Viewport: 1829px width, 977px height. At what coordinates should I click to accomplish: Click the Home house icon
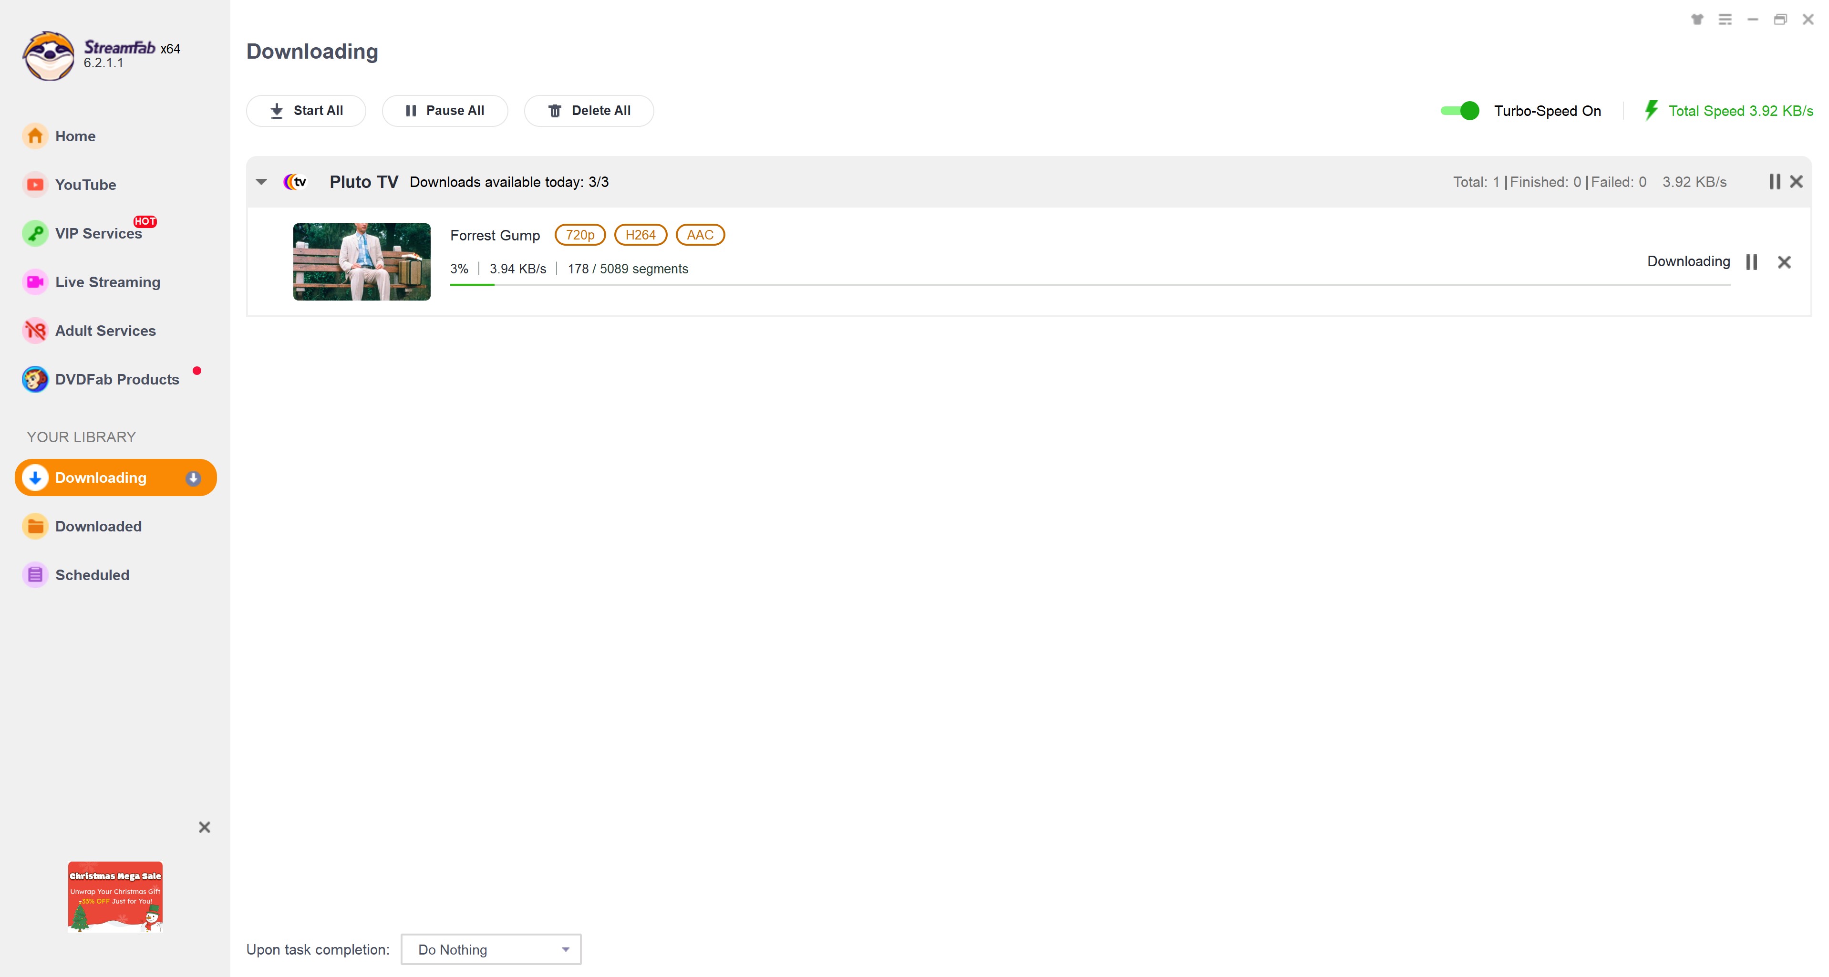click(35, 135)
